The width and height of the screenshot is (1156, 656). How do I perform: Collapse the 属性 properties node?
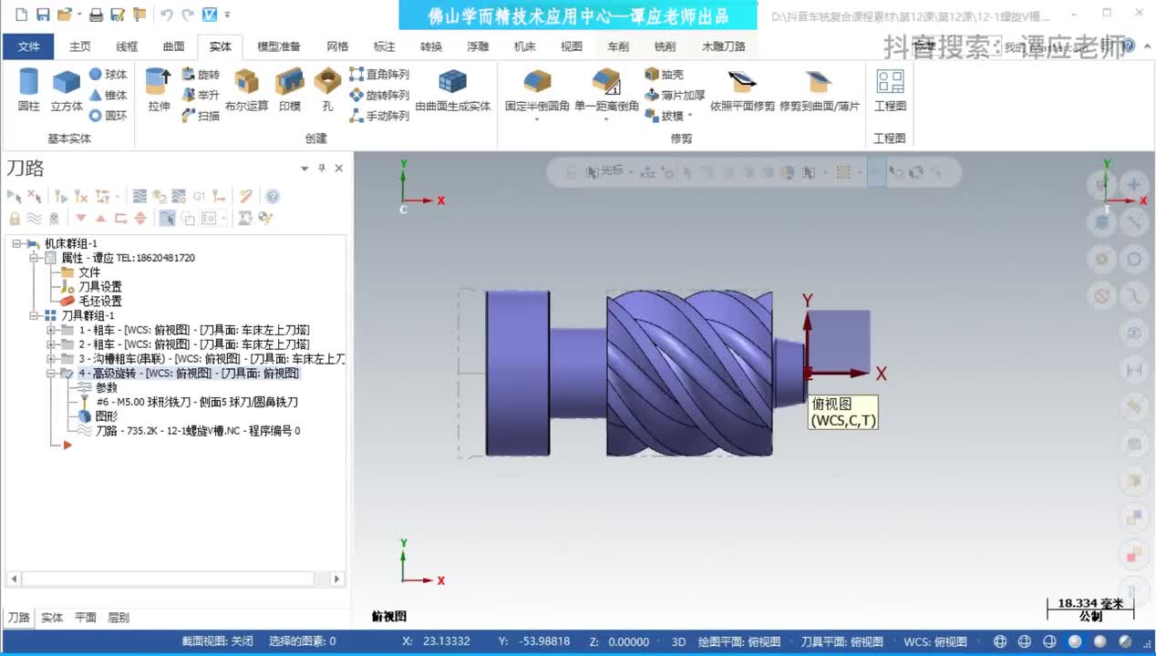tap(34, 258)
